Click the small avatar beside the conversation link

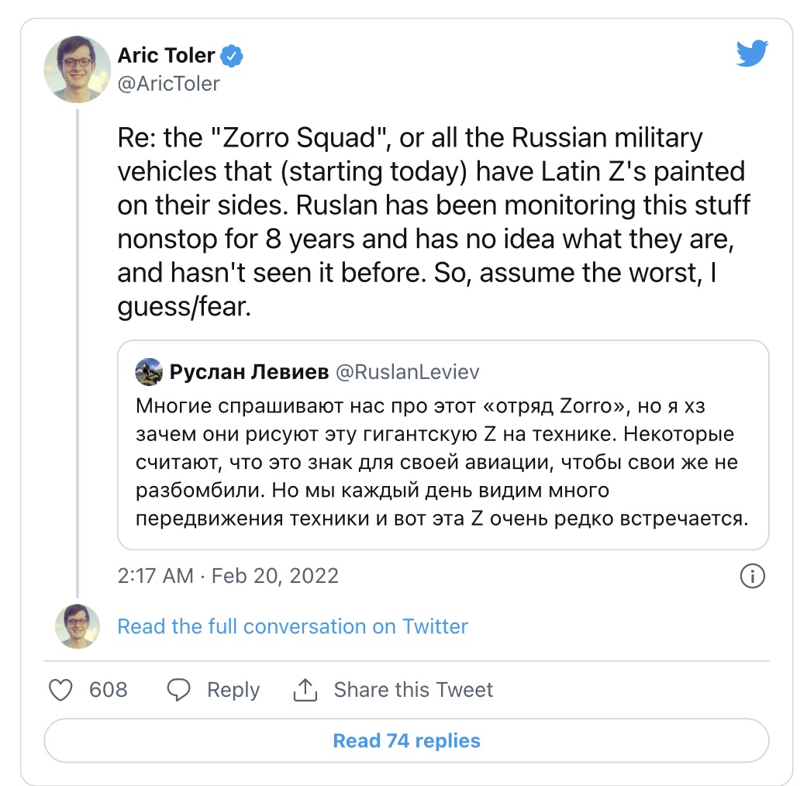77,626
